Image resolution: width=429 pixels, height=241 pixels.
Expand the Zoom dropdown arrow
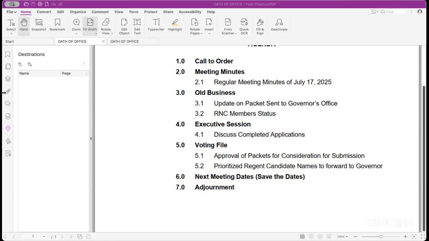point(76,33)
